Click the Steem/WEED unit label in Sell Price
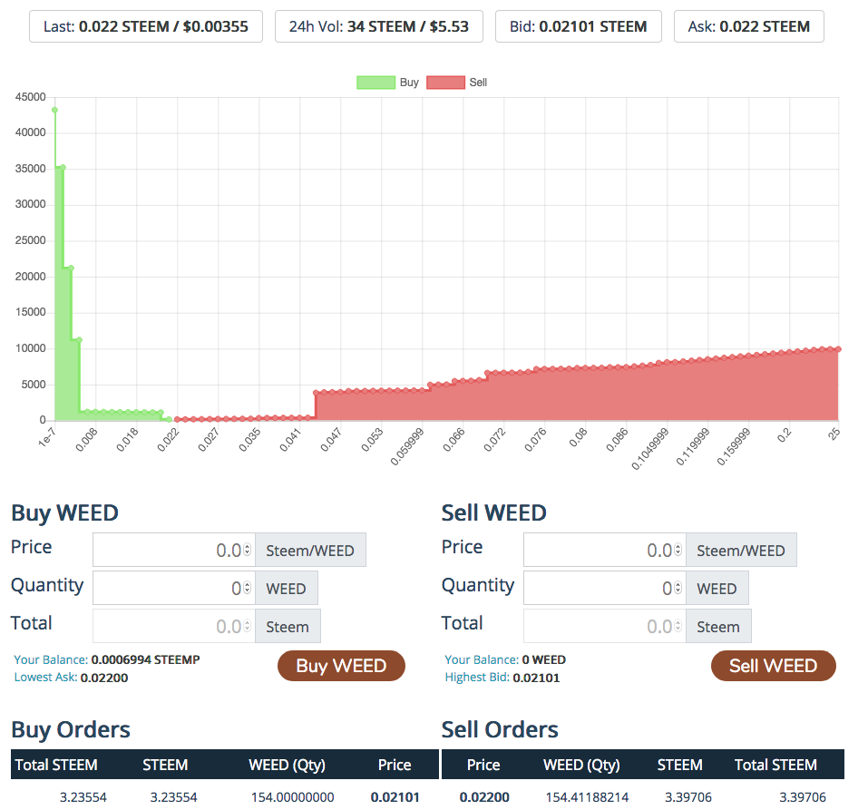Image resolution: width=868 pixels, height=810 pixels. [x=741, y=550]
